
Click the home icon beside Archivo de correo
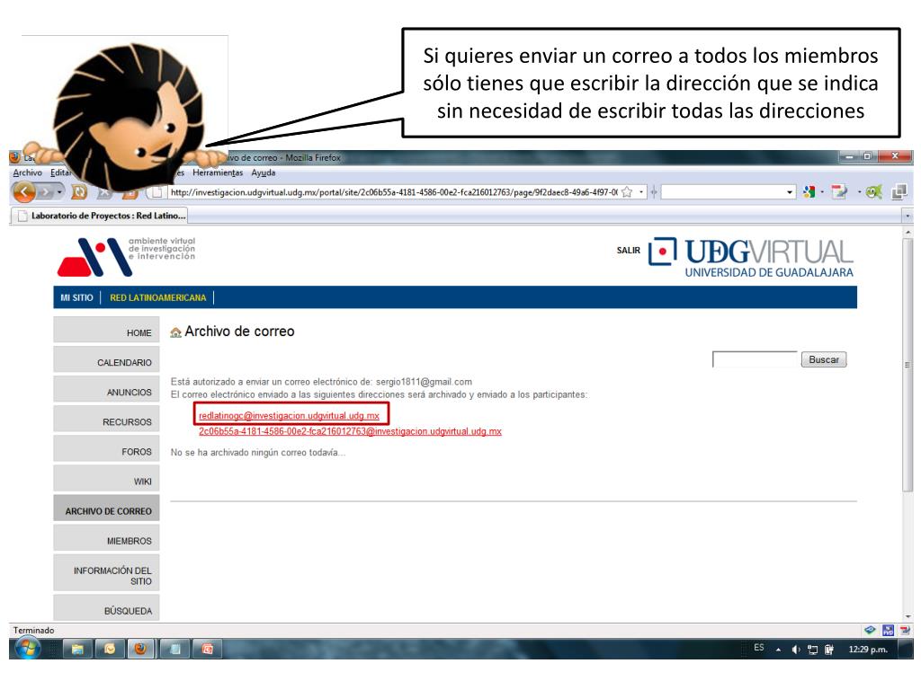175,332
